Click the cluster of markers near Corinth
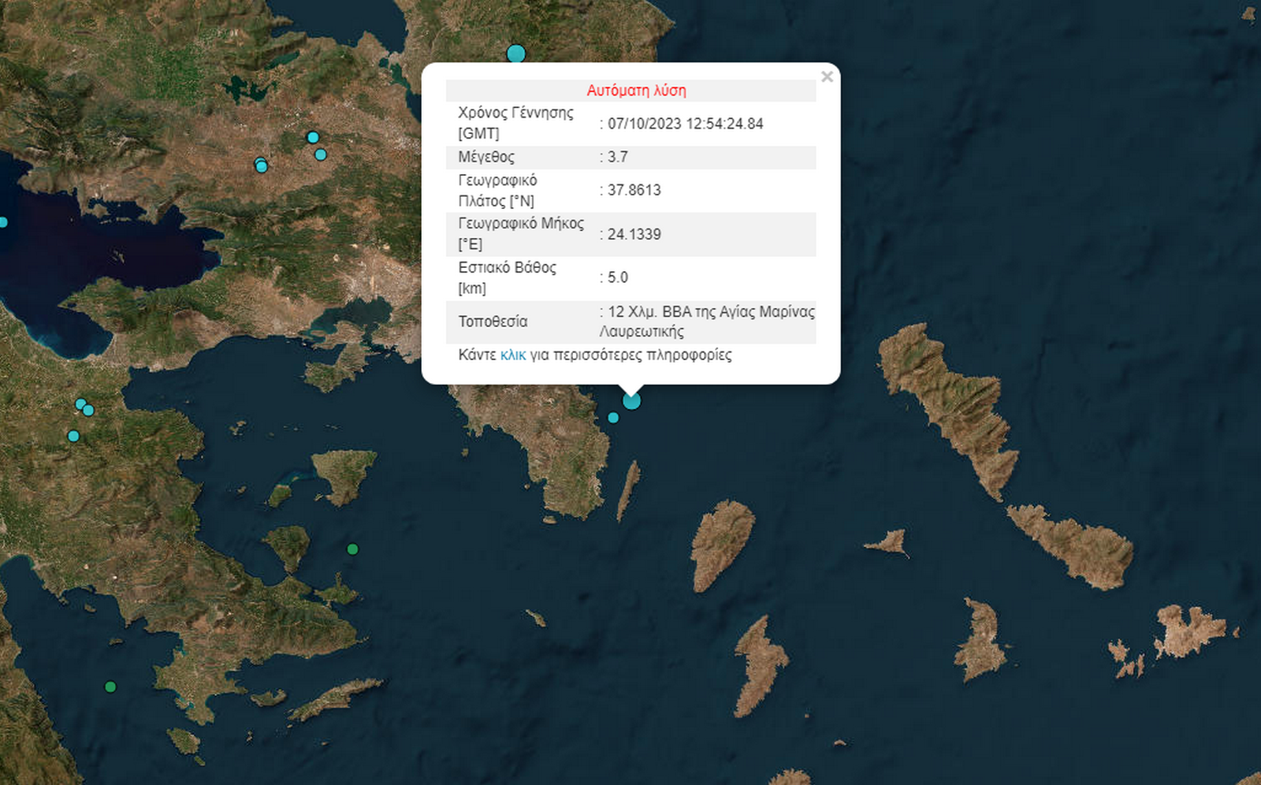Viewport: 1261px width, 785px height. tap(84, 407)
